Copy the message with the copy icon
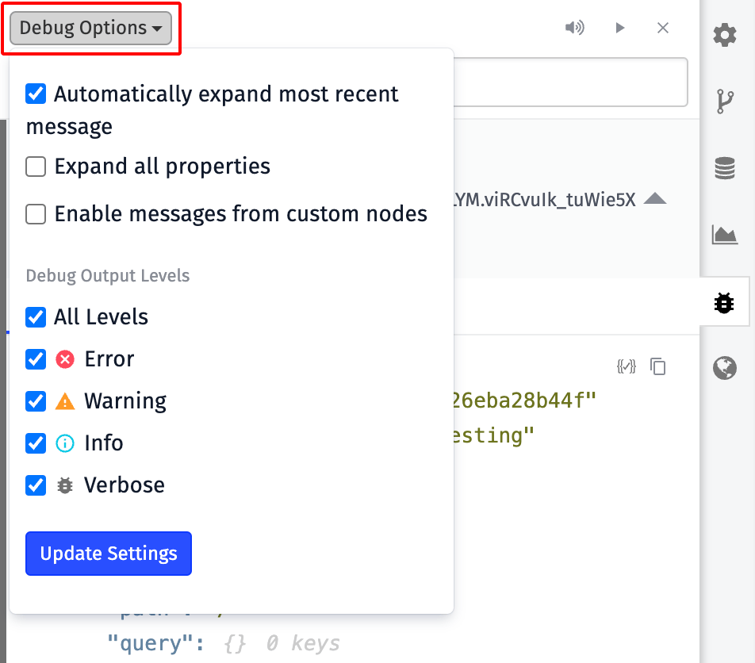This screenshot has width=755, height=663. (657, 366)
